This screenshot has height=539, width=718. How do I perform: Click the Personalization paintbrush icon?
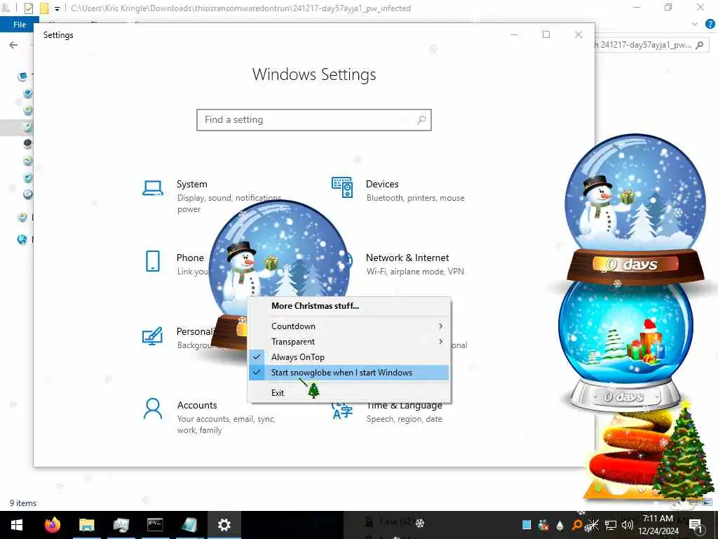pyautogui.click(x=152, y=336)
